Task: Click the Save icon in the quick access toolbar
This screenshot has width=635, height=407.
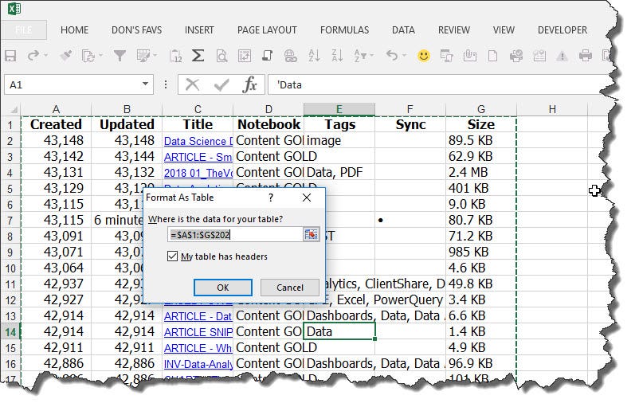Action: [x=10, y=56]
